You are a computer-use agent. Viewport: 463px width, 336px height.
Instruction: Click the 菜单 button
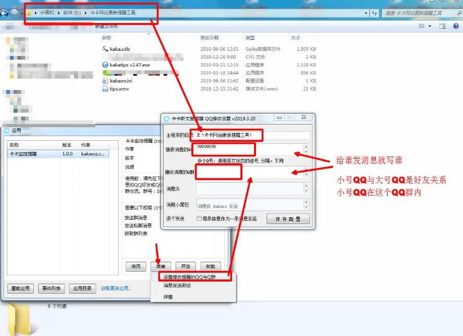[160, 266]
